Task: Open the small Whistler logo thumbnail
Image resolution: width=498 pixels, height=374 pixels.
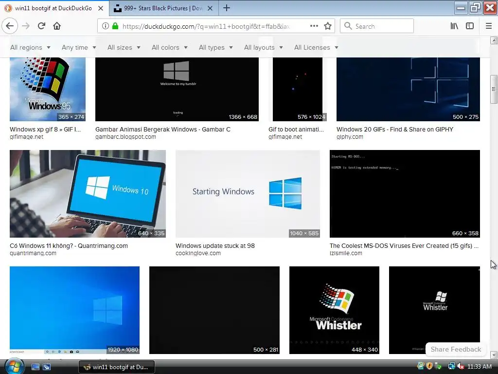Action: tap(434, 310)
